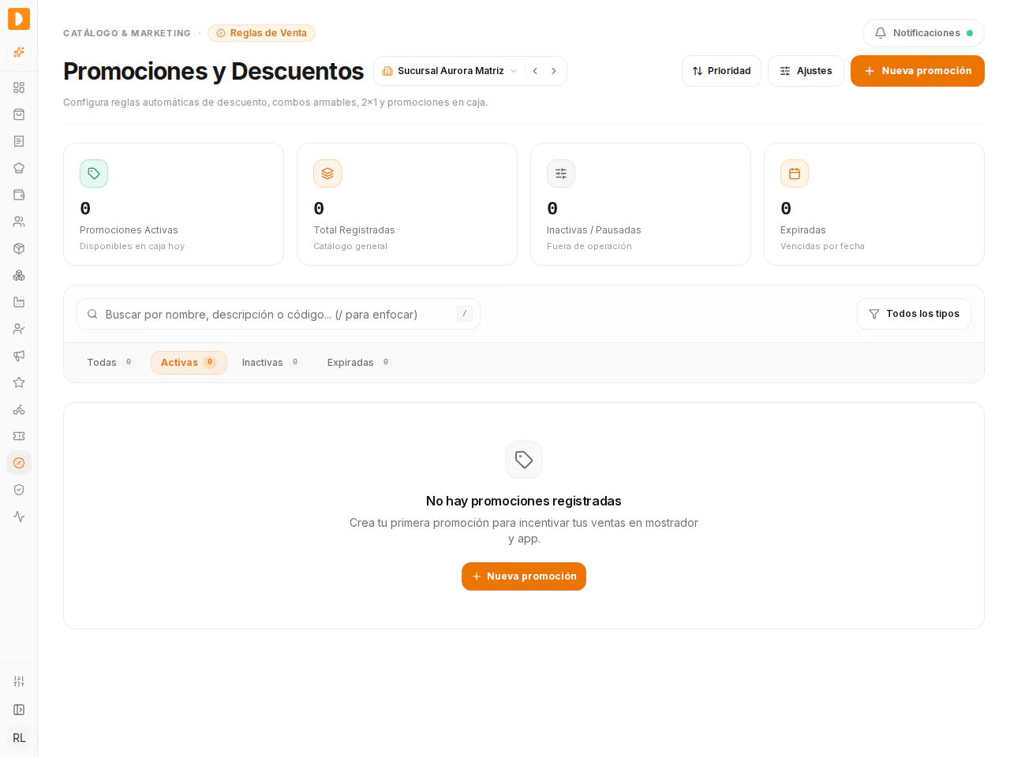This screenshot has width=1010, height=757.
Task: Focus the promotion search field
Action: pos(279,314)
